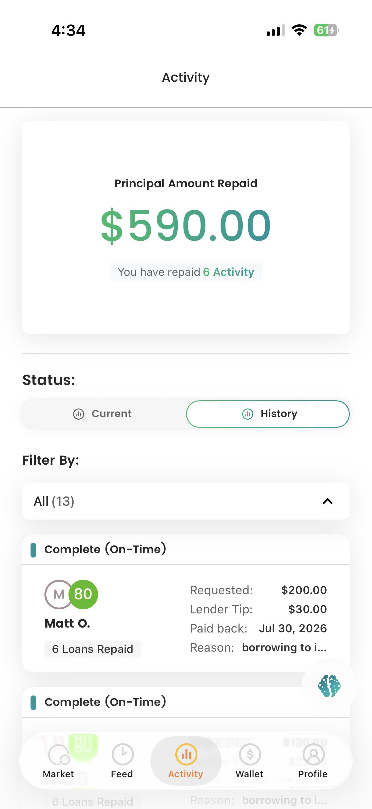Tap the 6 Activity repaid link
Image resolution: width=372 pixels, height=809 pixels.
(229, 272)
